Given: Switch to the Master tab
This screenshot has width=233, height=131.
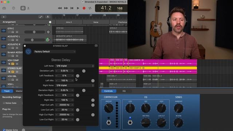Looking at the screenshot, I should pos(19,91).
